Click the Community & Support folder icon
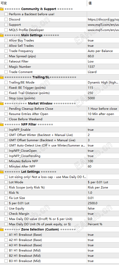The image size is (119, 265). [x=2, y=9]
